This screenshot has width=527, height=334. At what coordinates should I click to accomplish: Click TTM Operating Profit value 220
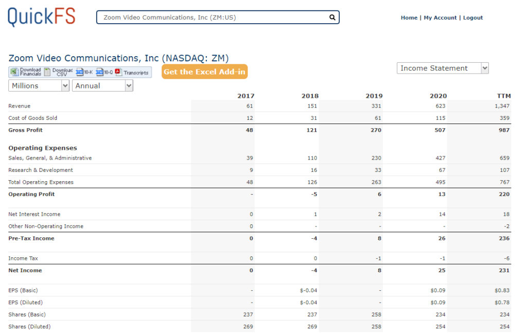tap(504, 195)
